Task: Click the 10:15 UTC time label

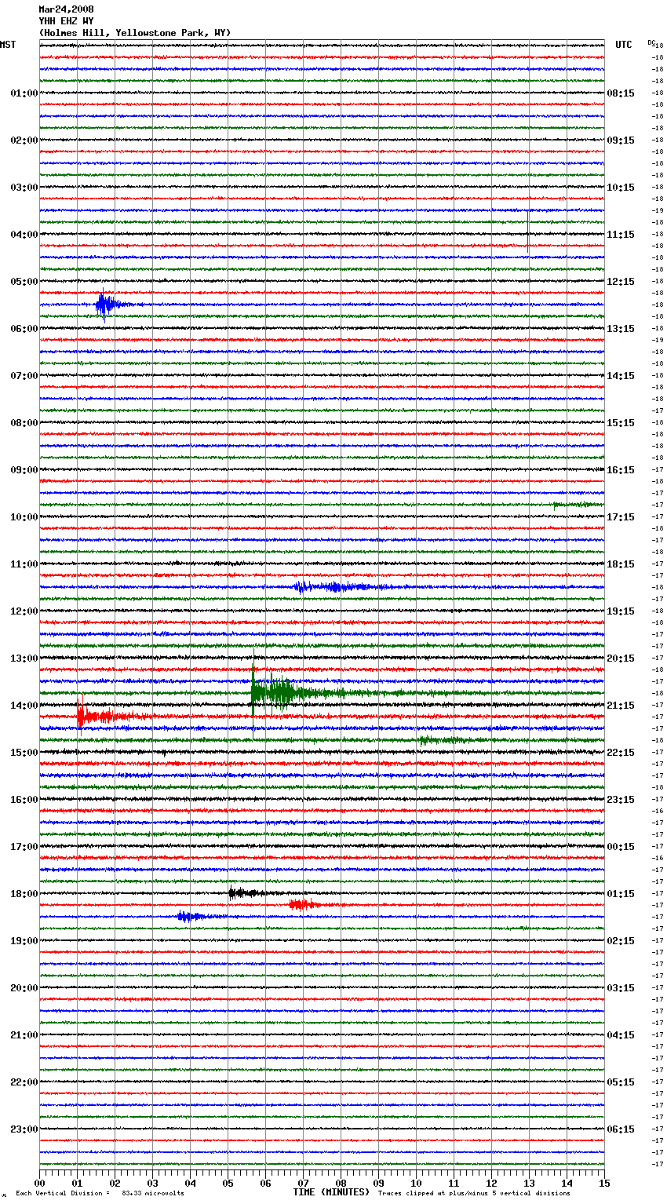Action: tap(621, 188)
